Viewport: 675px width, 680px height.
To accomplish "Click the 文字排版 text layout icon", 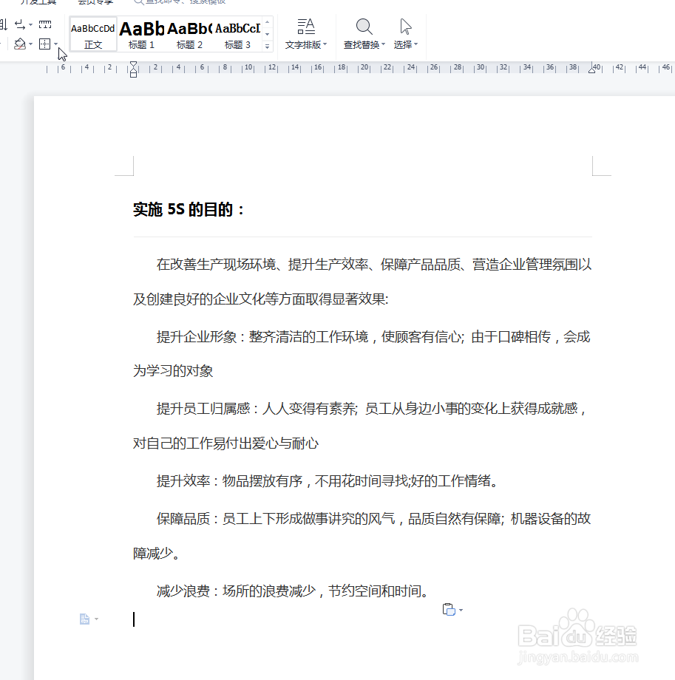I will point(306,27).
